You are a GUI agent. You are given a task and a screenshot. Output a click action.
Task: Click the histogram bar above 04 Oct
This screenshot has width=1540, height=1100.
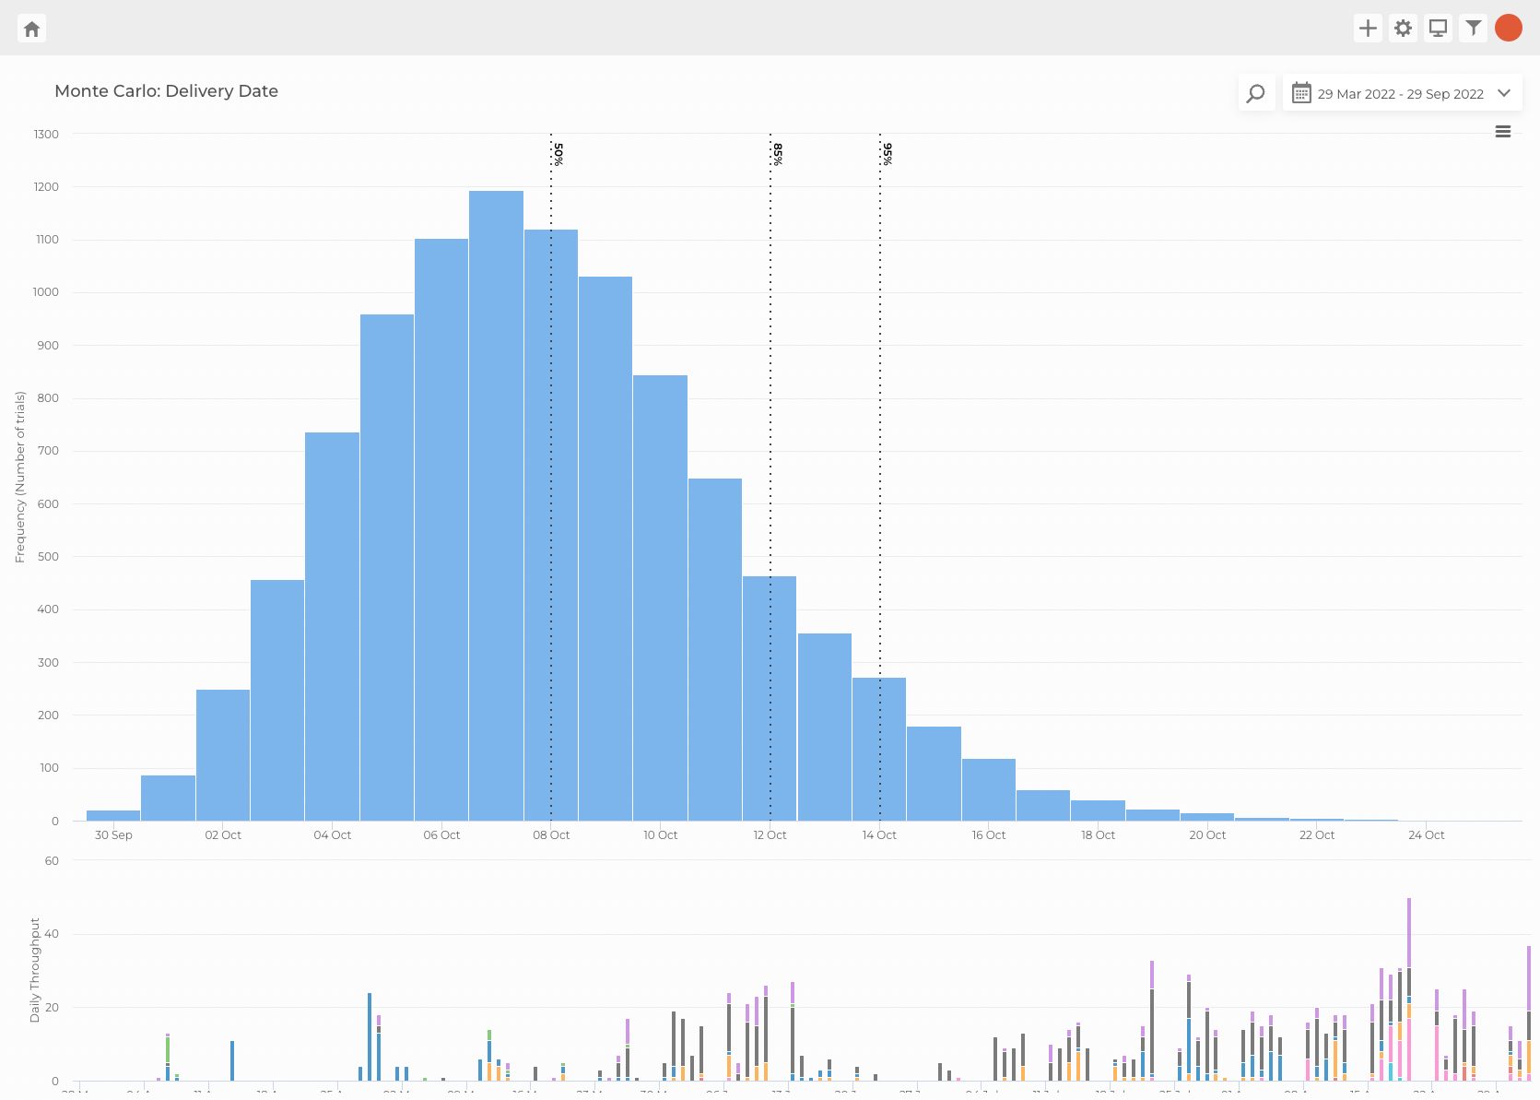pos(332,627)
